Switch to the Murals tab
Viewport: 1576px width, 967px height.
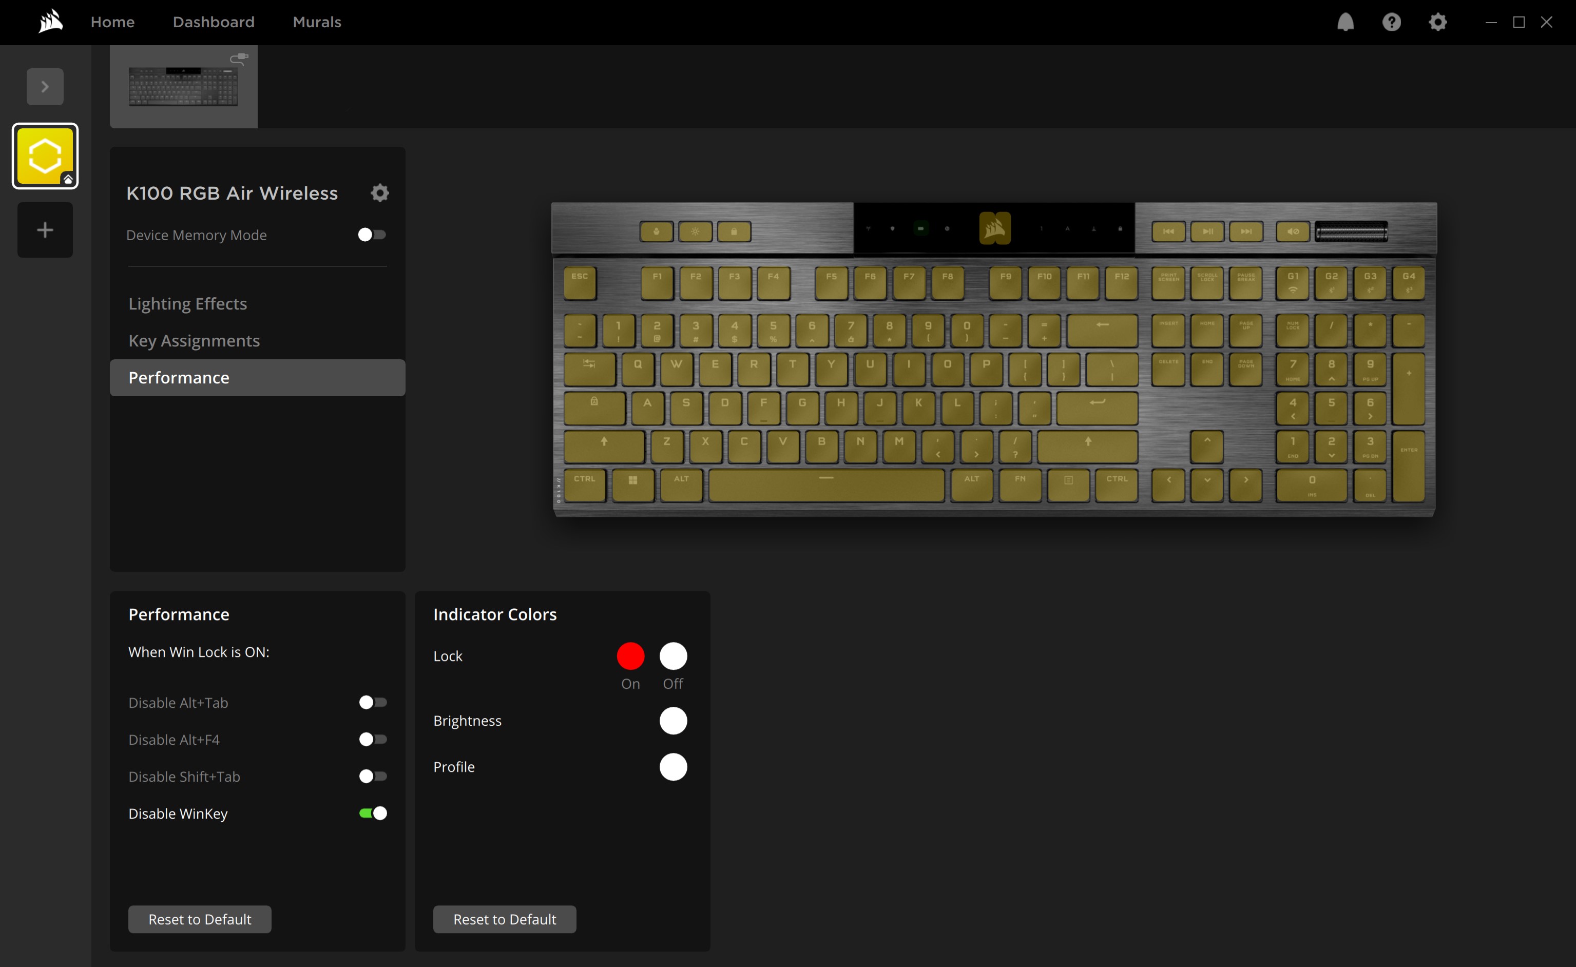pyautogui.click(x=317, y=23)
